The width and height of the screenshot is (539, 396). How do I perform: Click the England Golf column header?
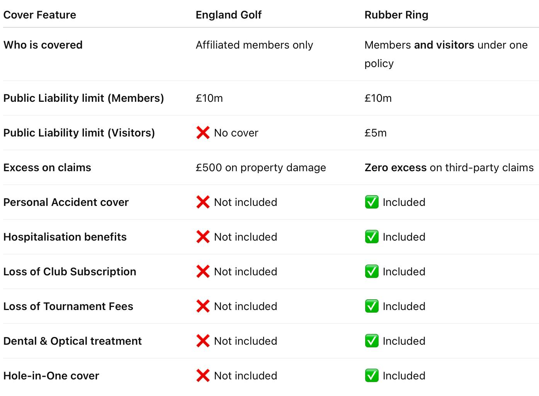[x=228, y=15]
